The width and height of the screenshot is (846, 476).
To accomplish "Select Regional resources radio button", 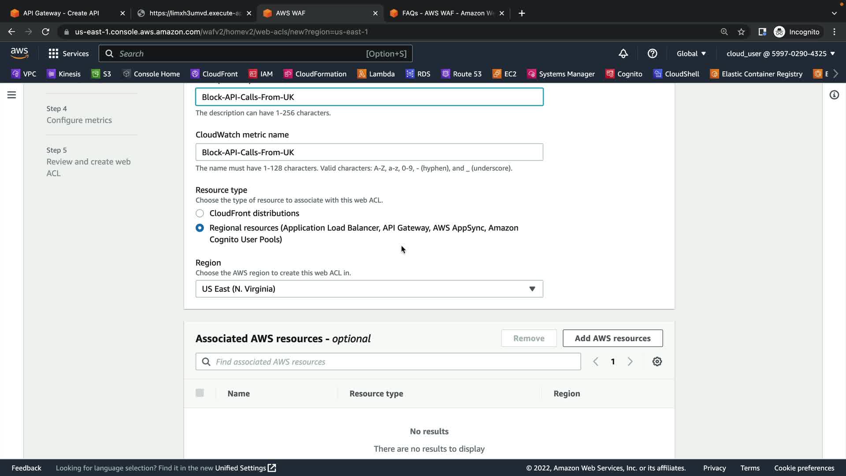I will (x=200, y=228).
